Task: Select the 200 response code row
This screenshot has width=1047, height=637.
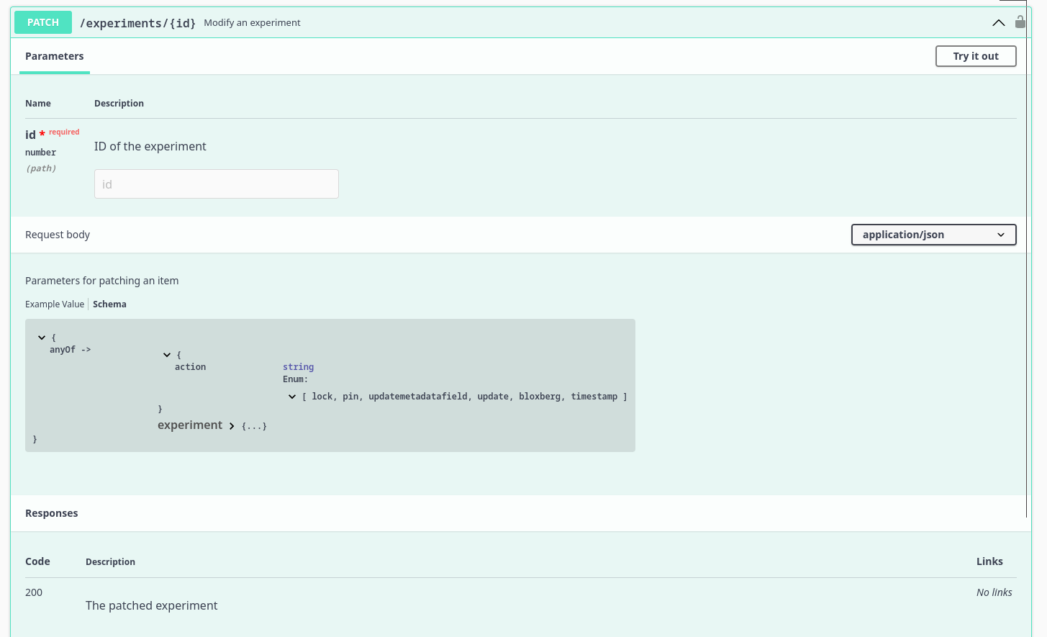Action: coord(33,592)
